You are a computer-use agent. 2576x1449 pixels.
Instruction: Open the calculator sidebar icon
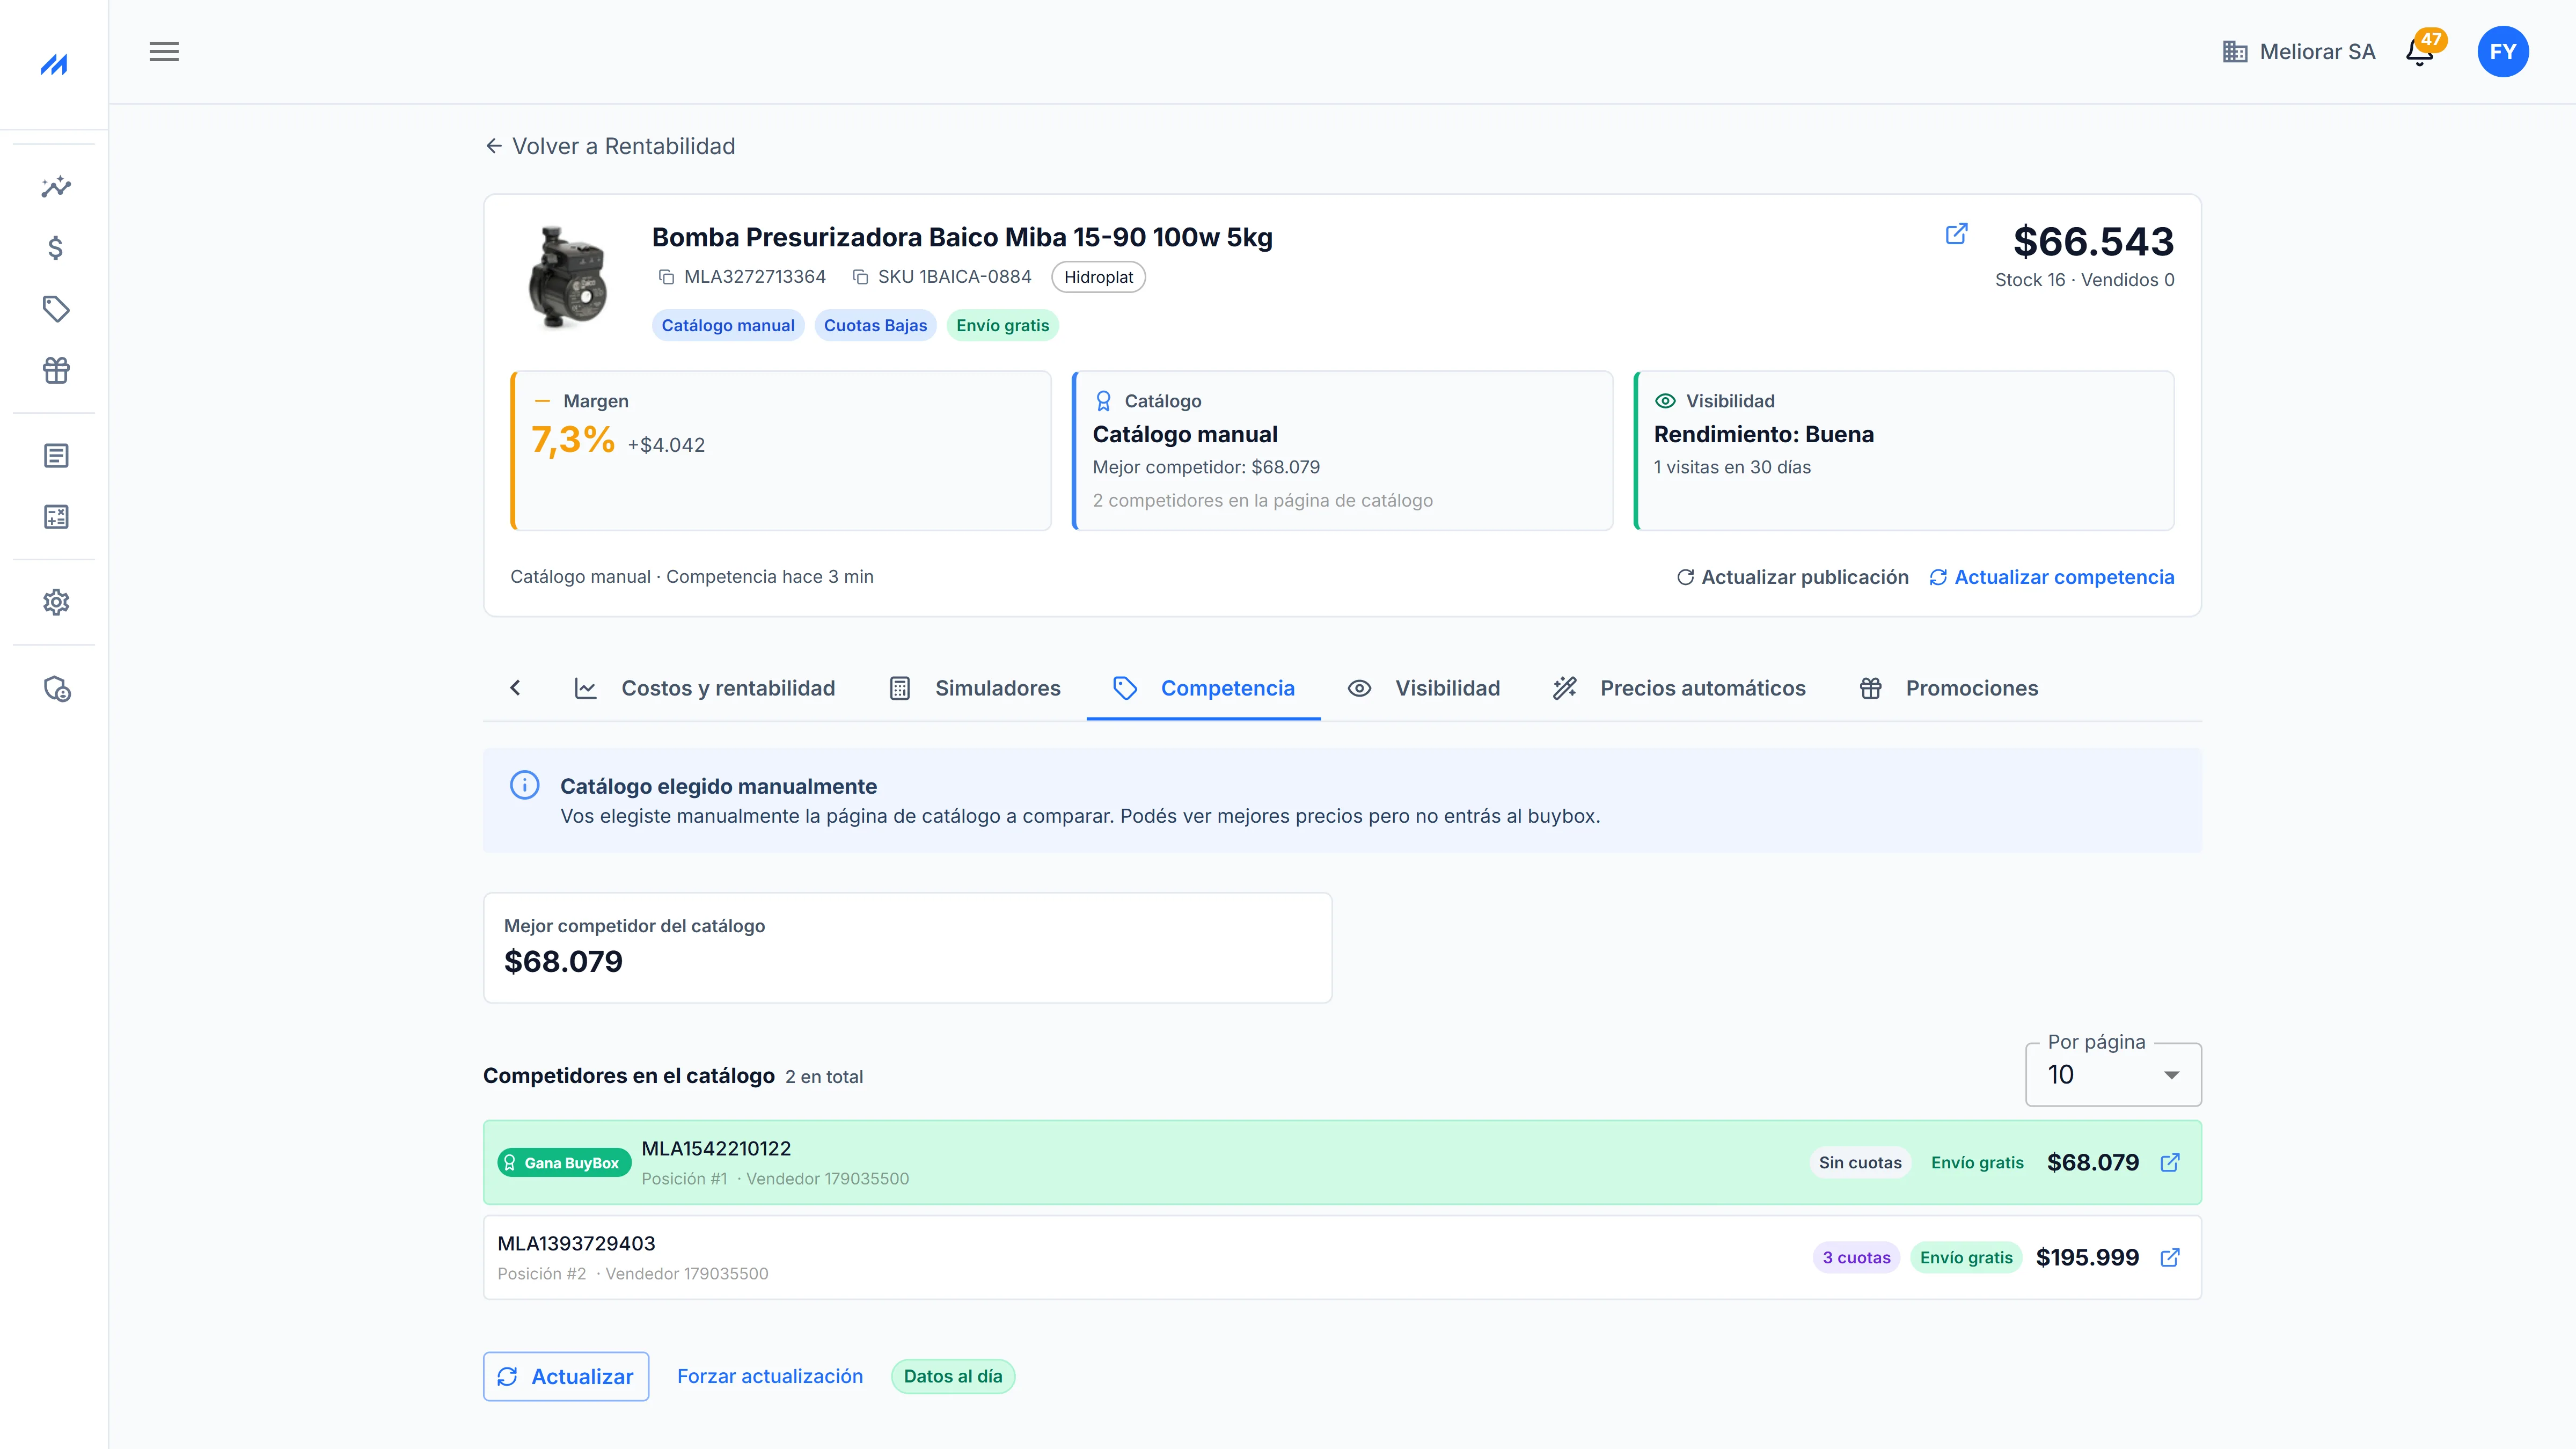pos(56,517)
